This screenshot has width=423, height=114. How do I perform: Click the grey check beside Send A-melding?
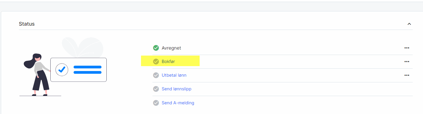coord(156,103)
